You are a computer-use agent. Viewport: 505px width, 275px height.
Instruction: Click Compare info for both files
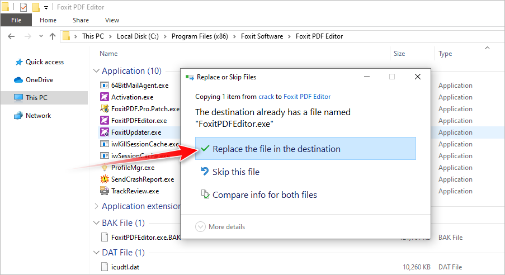265,195
